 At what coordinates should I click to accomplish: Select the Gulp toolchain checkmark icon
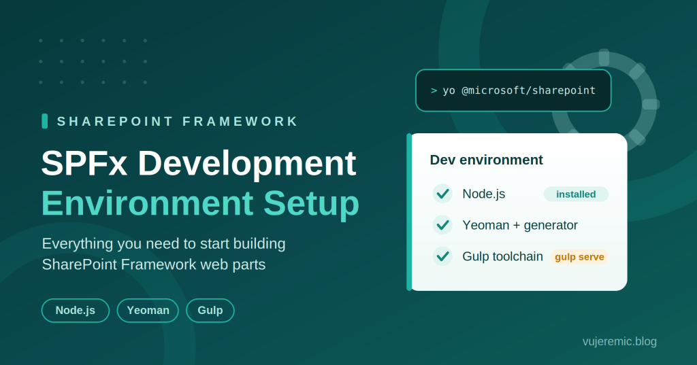[x=442, y=256]
